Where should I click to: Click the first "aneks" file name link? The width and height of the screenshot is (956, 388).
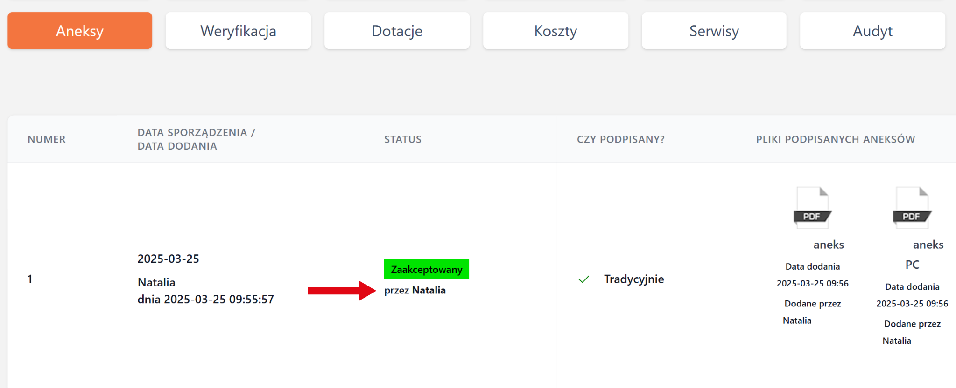pyautogui.click(x=829, y=245)
